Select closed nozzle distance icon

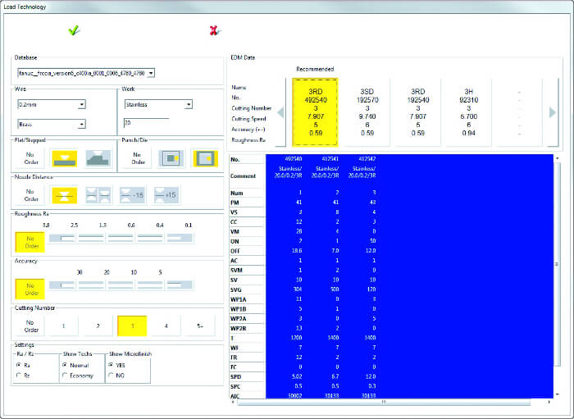[65, 195]
